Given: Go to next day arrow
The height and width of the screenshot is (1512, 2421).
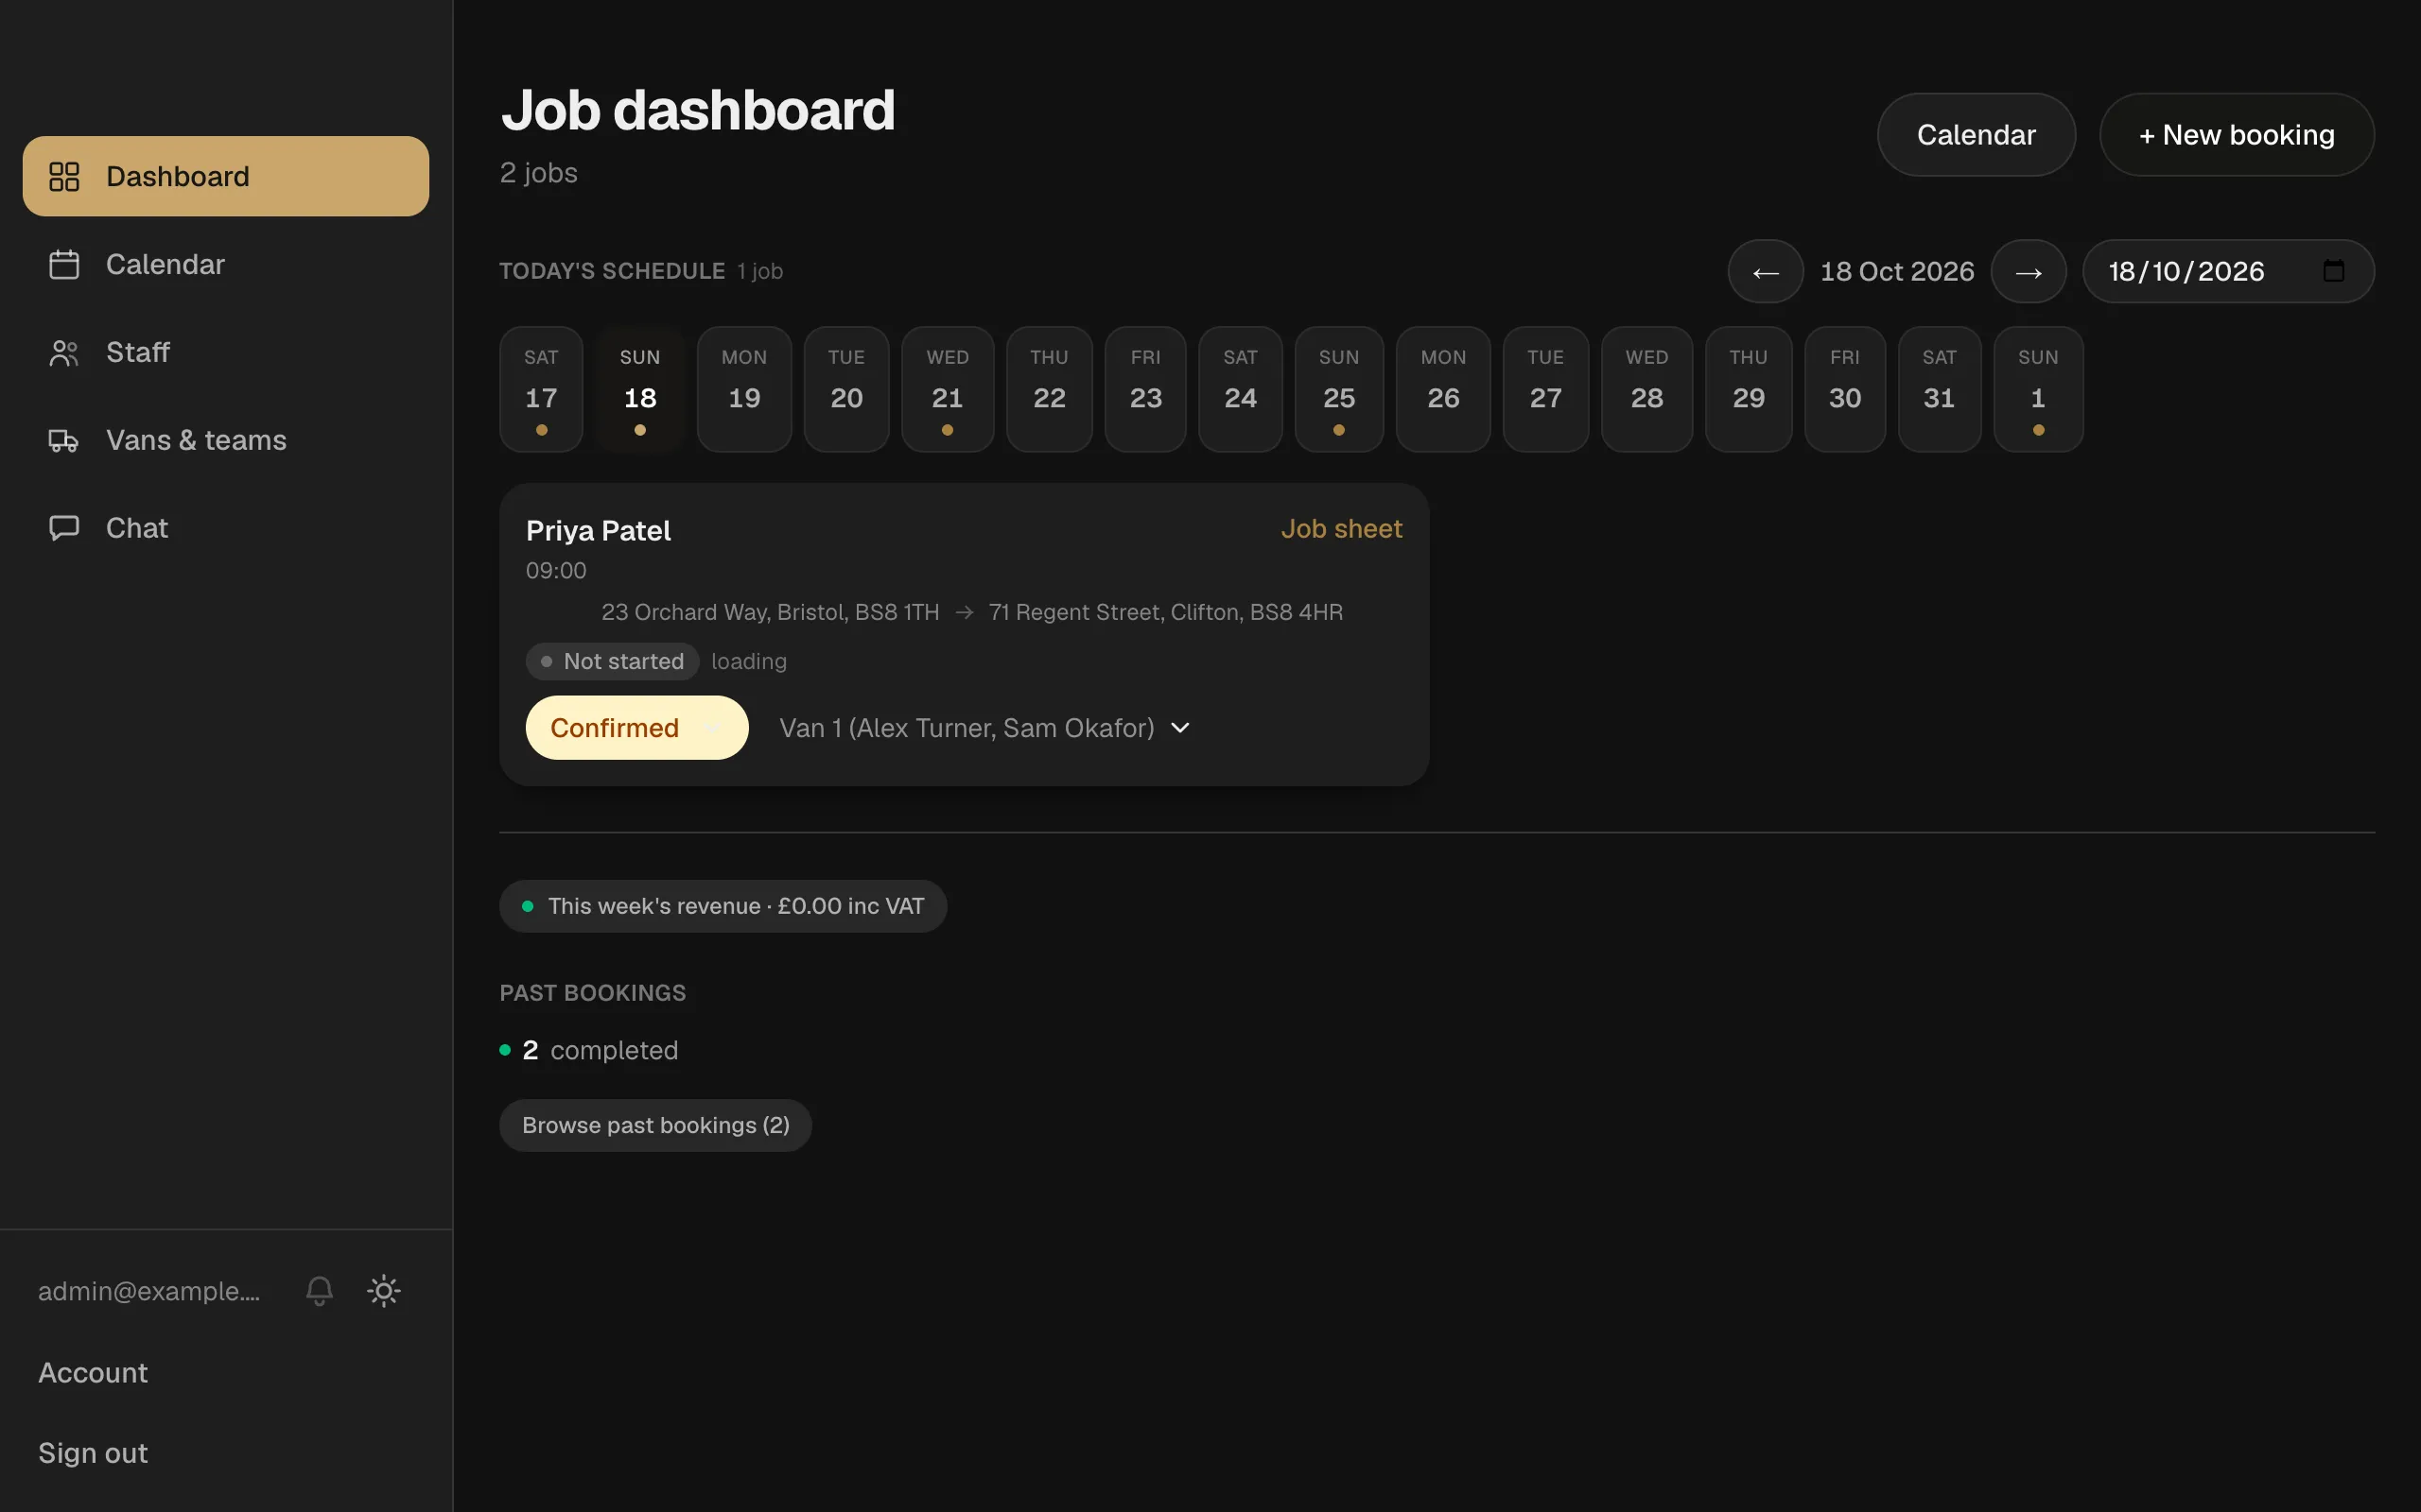Looking at the screenshot, I should click(2028, 271).
